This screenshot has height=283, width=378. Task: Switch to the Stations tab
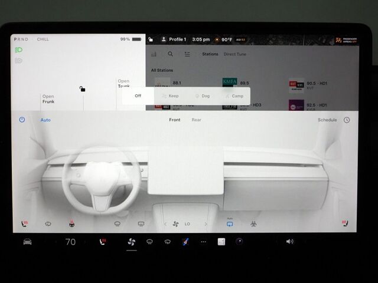pyautogui.click(x=210, y=54)
